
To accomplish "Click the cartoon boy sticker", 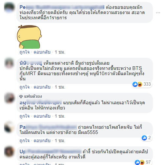I will (29, 37).
